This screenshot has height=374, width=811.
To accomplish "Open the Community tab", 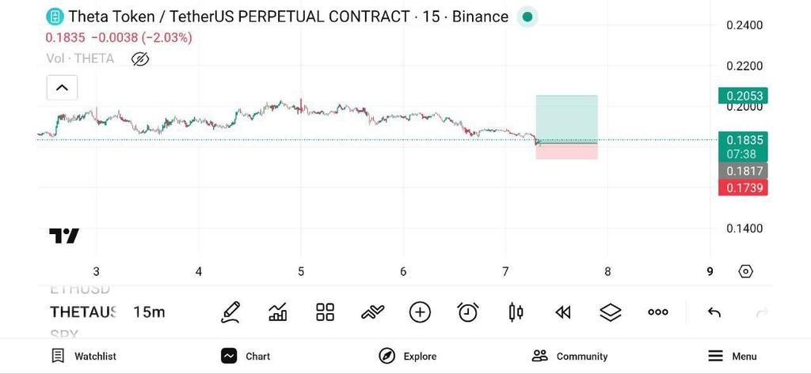I will point(569,356).
